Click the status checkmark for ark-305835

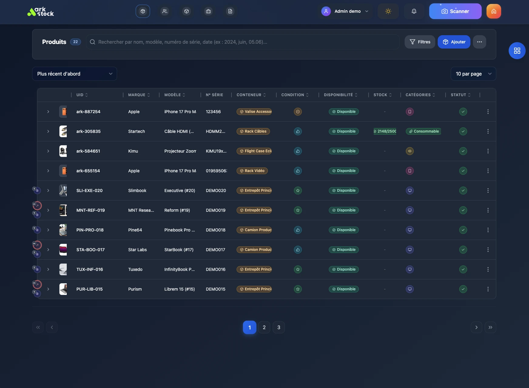463,131
